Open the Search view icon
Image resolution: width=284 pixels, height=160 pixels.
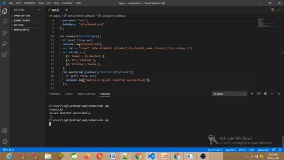5,22
